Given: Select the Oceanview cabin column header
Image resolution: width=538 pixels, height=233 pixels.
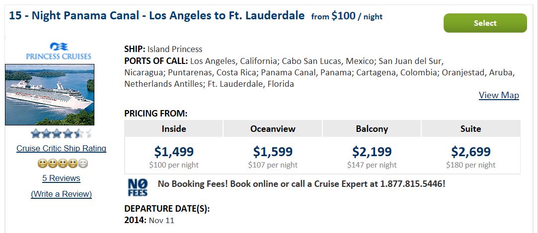Looking at the screenshot, I should point(273,129).
